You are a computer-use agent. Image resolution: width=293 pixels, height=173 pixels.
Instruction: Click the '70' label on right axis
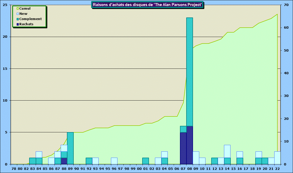(286, 5)
